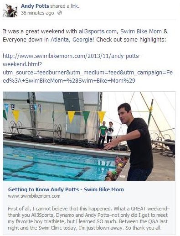Click the article description starting First of all

89,218
